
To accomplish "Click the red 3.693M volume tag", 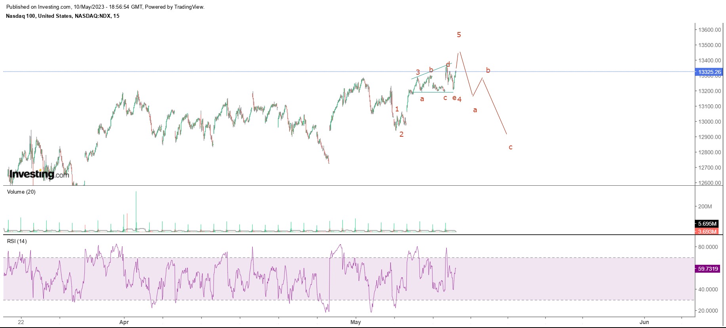I will pyautogui.click(x=707, y=232).
